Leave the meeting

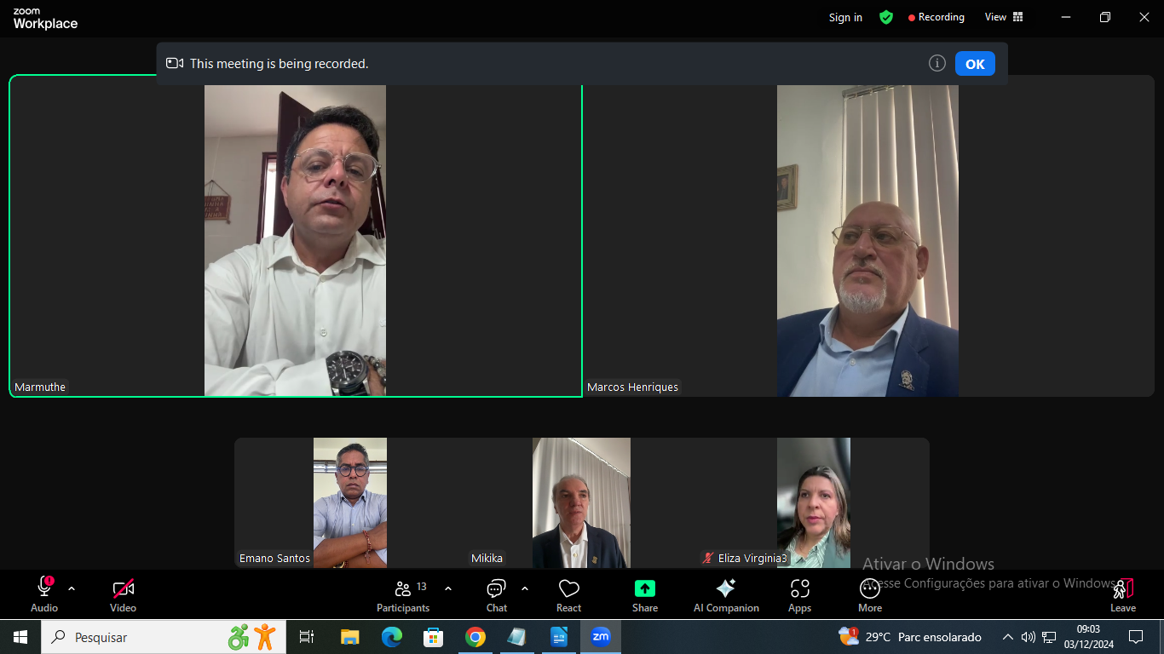pyautogui.click(x=1123, y=594)
